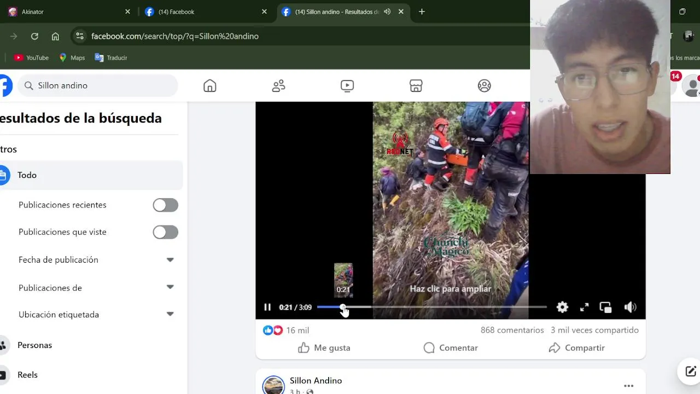This screenshot has width=700, height=394.
Task: Expand Publicaciones de dropdown
Action: 170,287
